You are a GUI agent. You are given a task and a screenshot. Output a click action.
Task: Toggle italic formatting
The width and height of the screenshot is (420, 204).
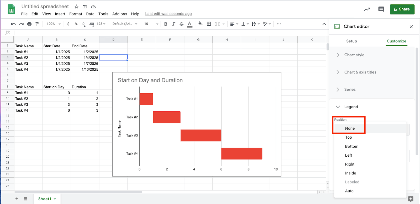click(174, 24)
